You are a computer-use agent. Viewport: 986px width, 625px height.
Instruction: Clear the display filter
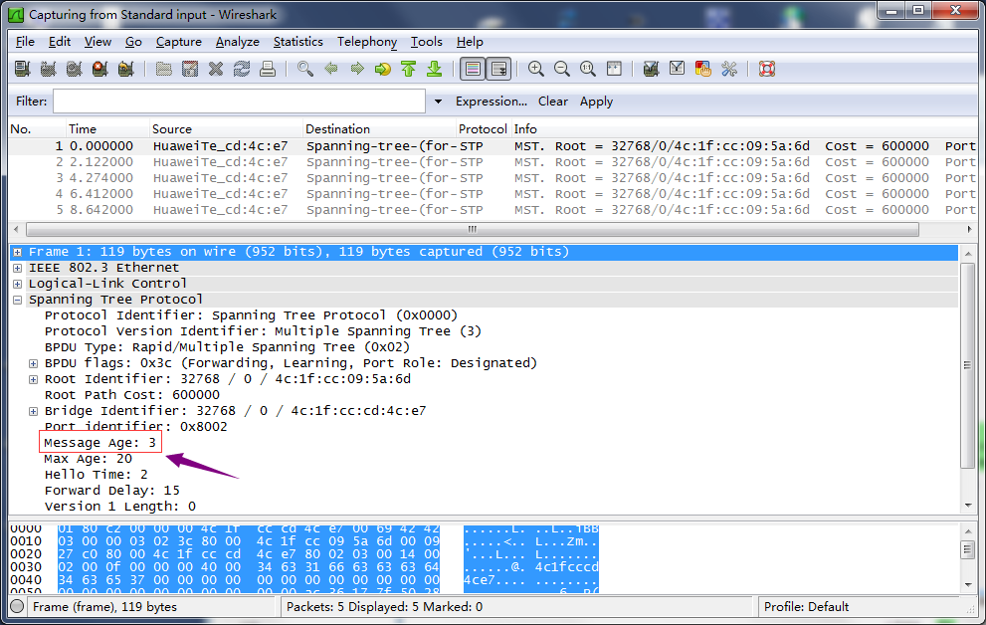tap(553, 102)
